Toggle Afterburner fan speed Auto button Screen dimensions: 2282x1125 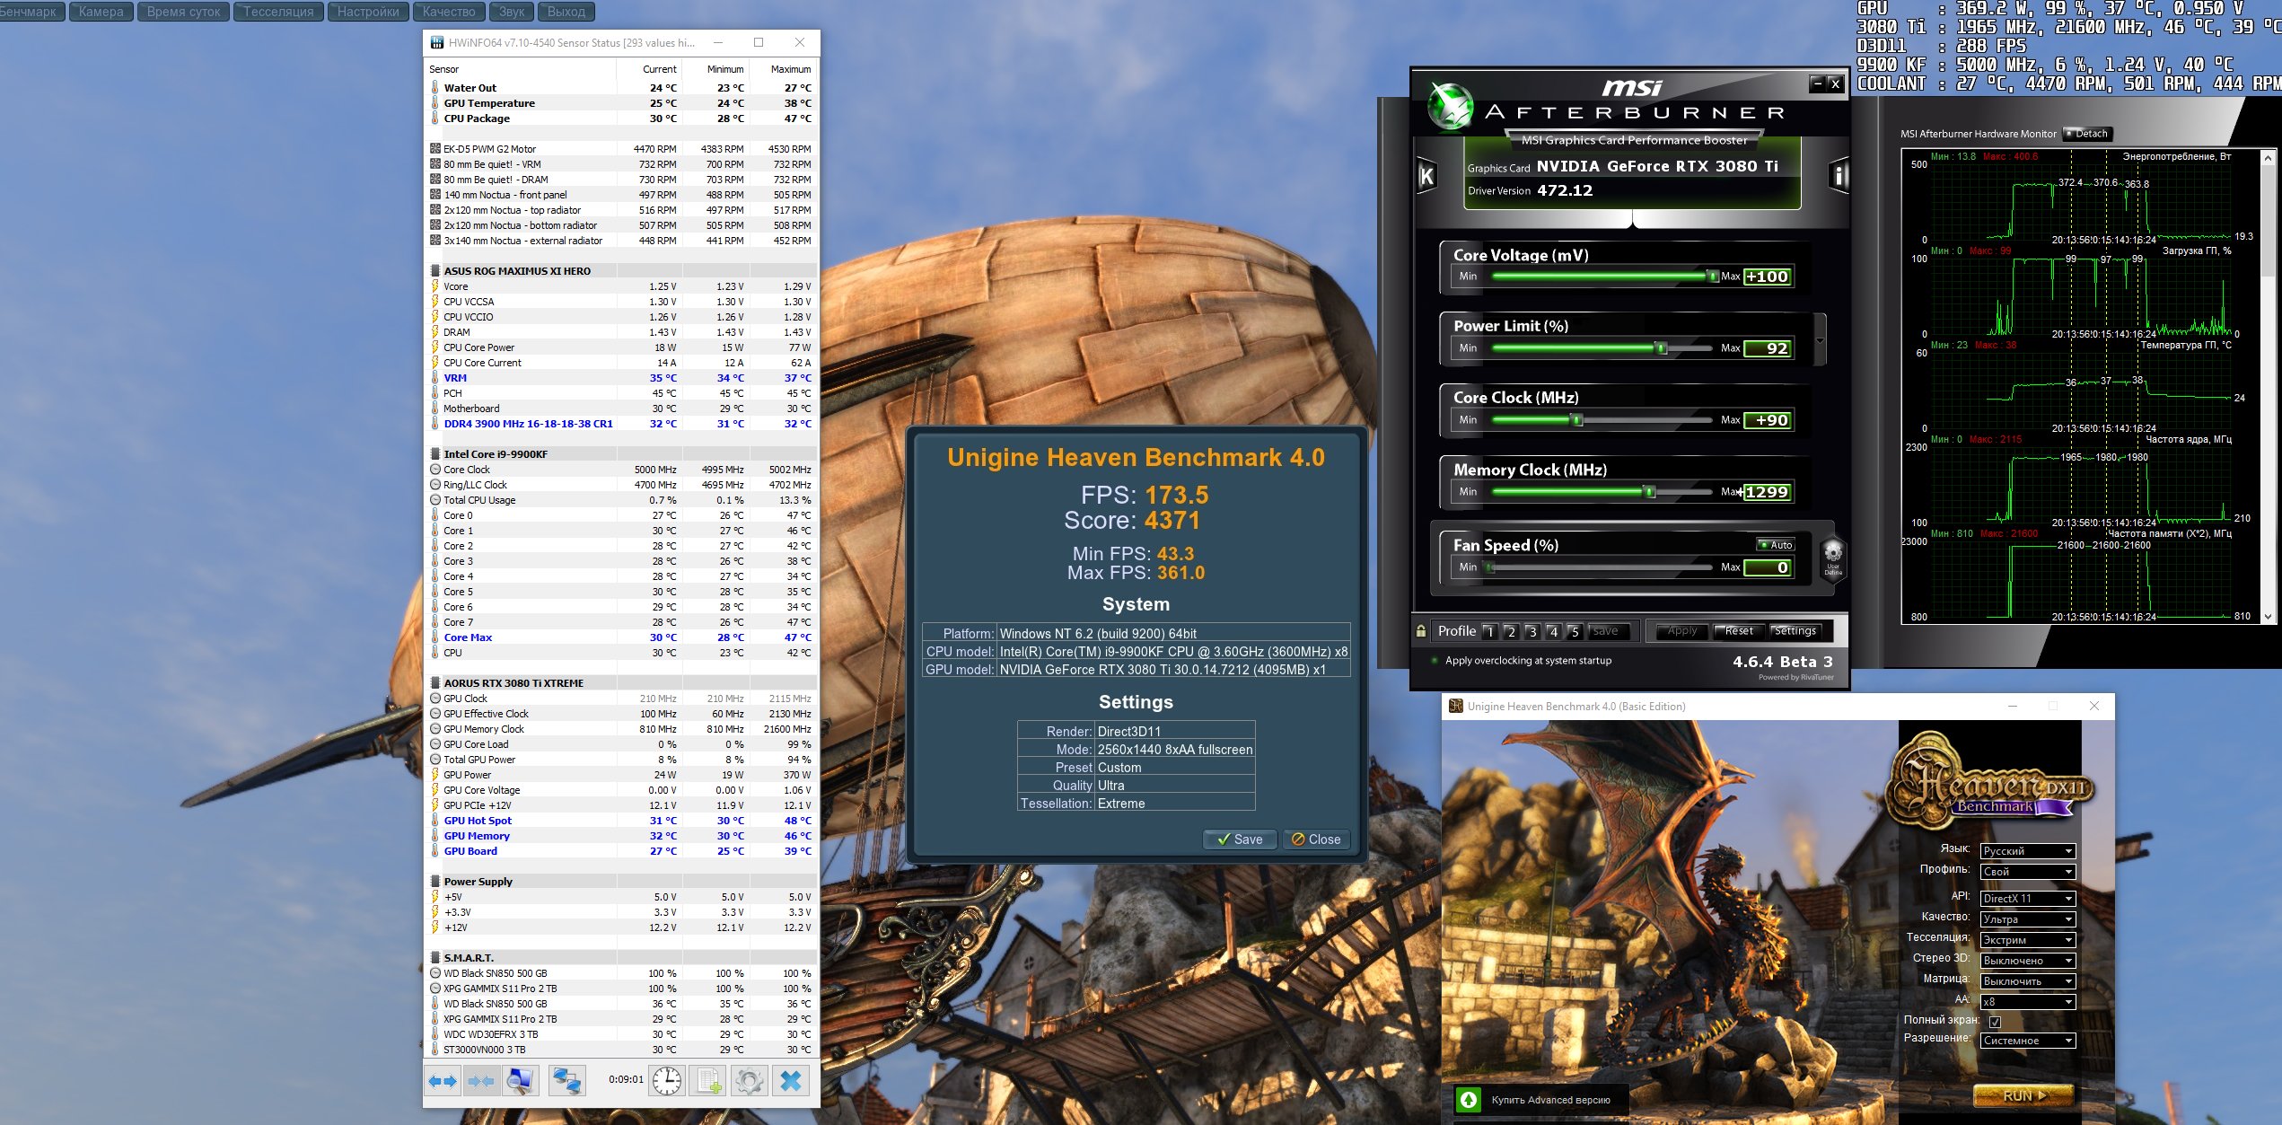click(1776, 545)
